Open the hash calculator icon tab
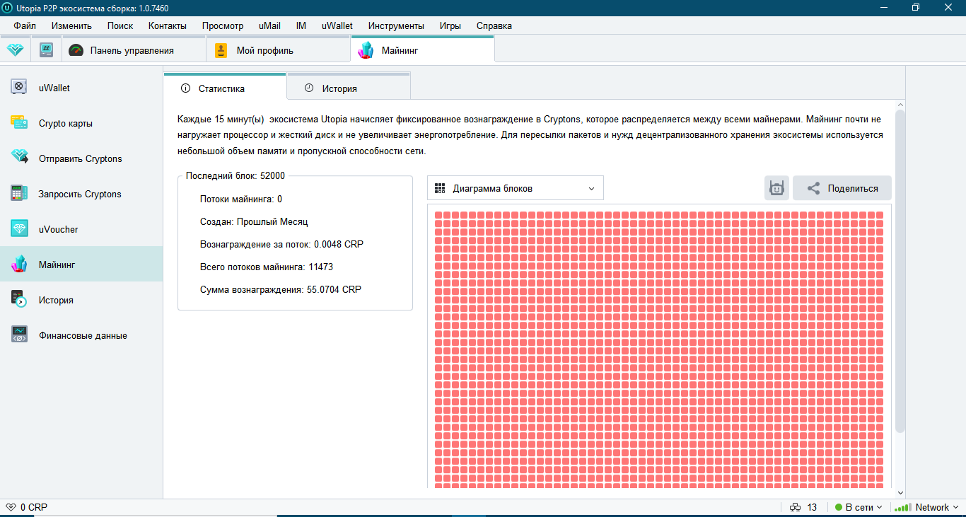Image resolution: width=966 pixels, height=517 pixels. pos(46,50)
